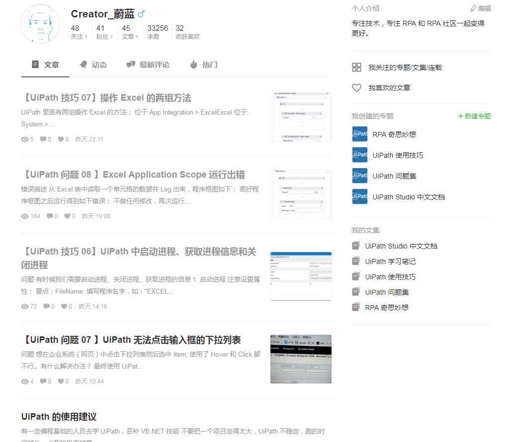
Task: Click the Creator_蔚蓝 username heading
Action: [102, 14]
